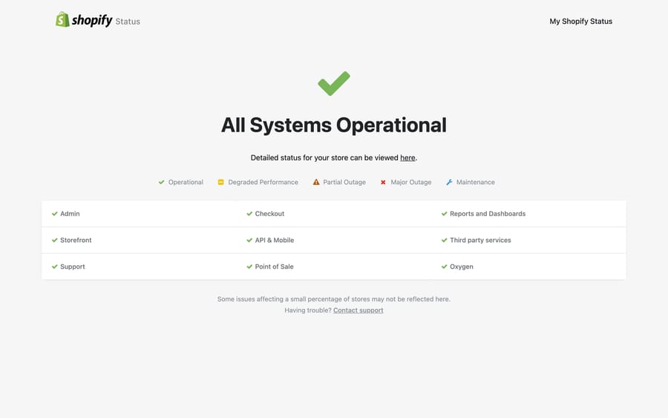Click the Operational legend check icon

[162, 183]
